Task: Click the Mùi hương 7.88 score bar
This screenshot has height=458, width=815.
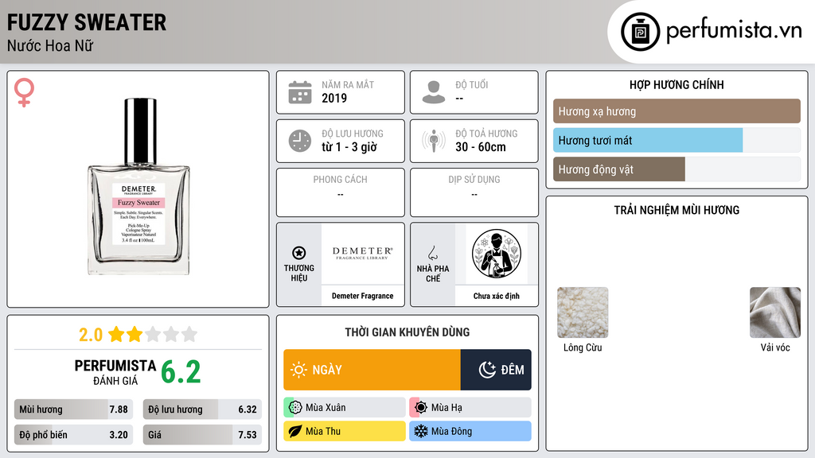Action: 73,409
